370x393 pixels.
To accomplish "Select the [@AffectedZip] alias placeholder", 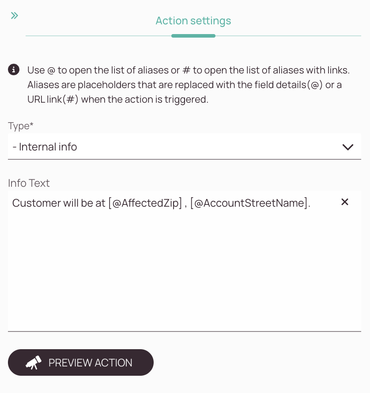I will [x=145, y=203].
